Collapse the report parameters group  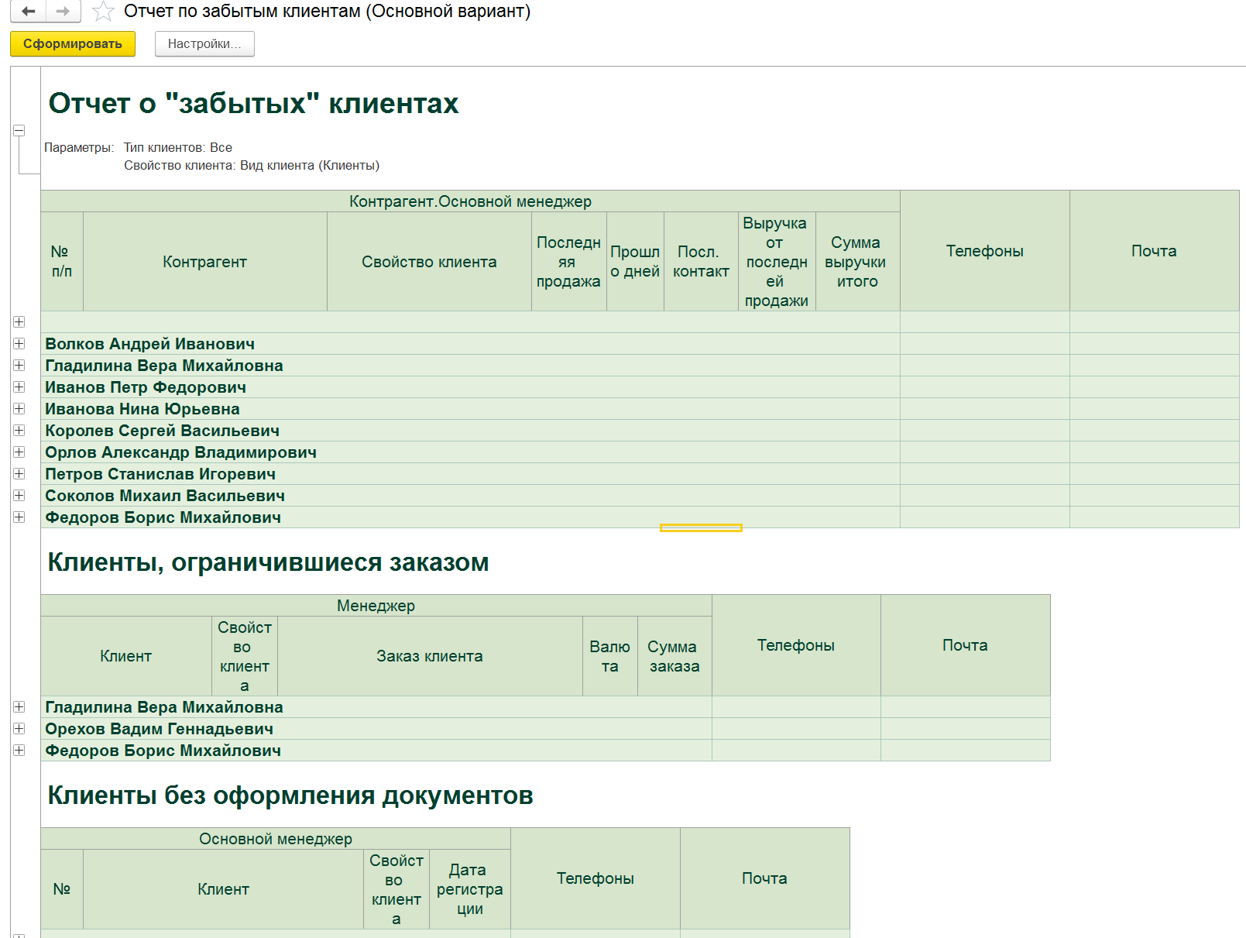click(x=19, y=131)
